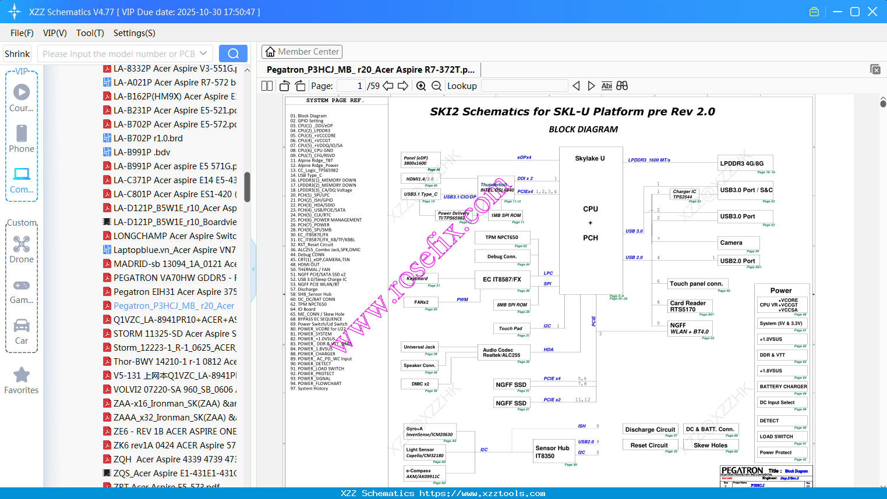Zoom out of the schematic
This screenshot has width=887, height=499.
(436, 86)
